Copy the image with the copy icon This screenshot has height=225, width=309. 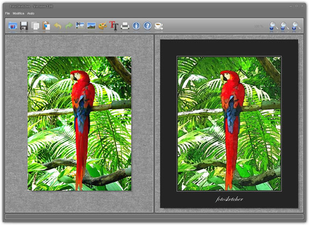tap(35, 26)
